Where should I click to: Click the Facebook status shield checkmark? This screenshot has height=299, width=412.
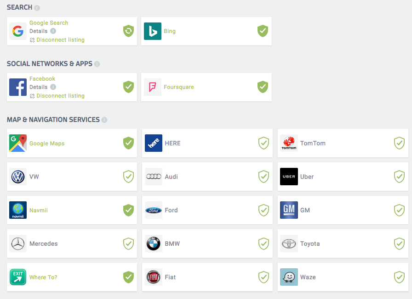(x=128, y=87)
